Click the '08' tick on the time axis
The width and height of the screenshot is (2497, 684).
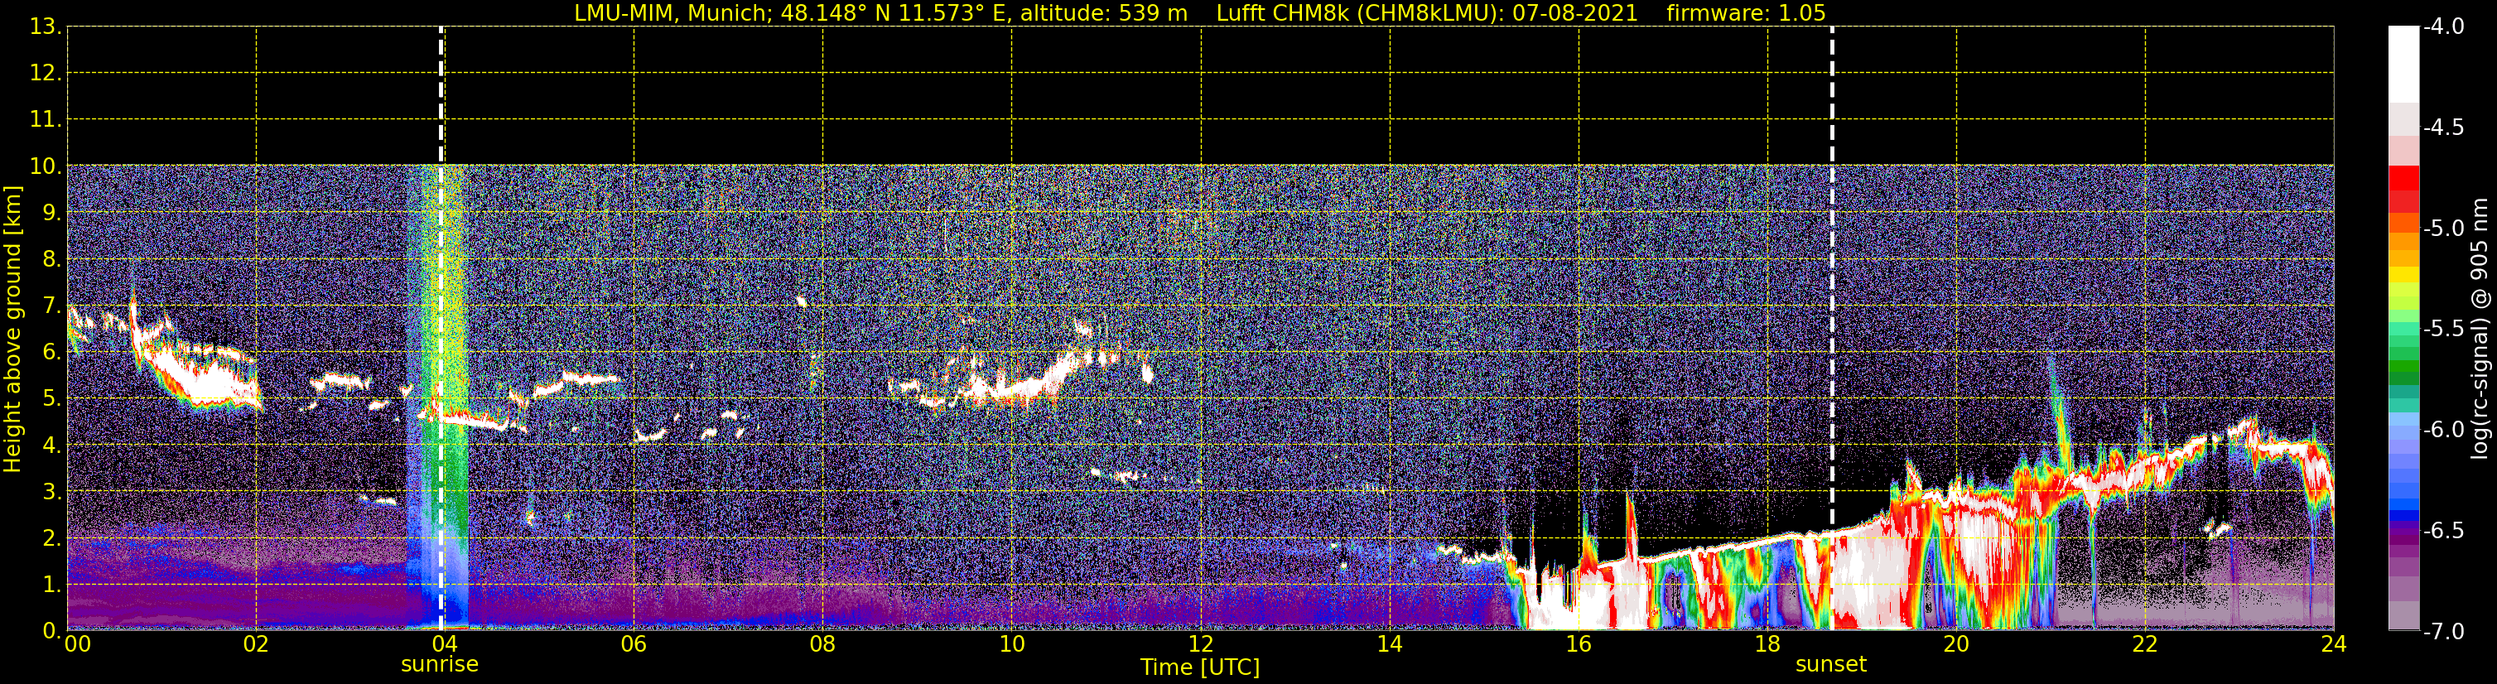(823, 644)
